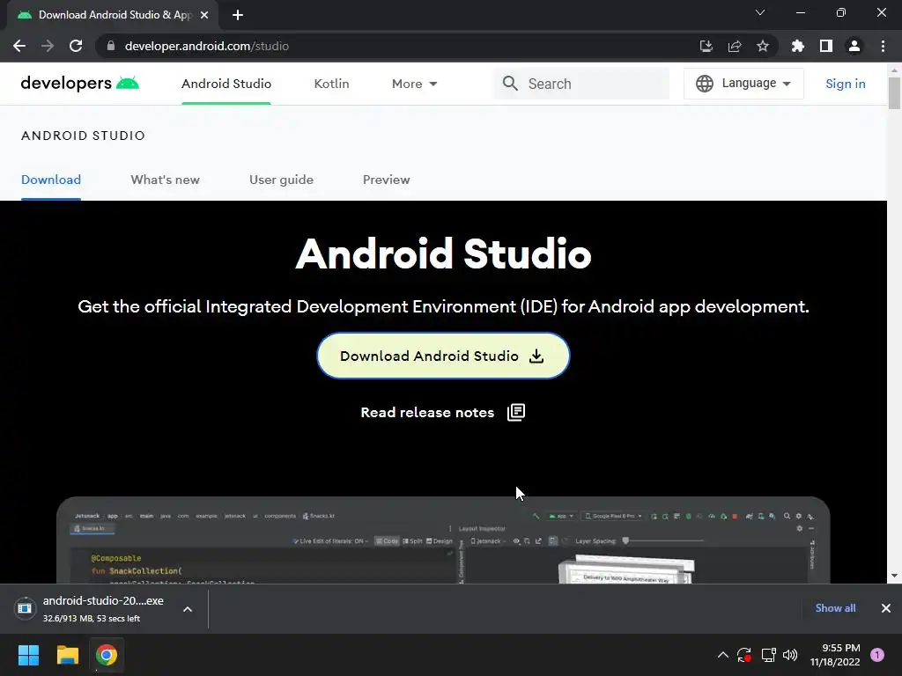The image size is (902, 676).
Task: Bookmark this tab with the star icon
Action: (762, 46)
